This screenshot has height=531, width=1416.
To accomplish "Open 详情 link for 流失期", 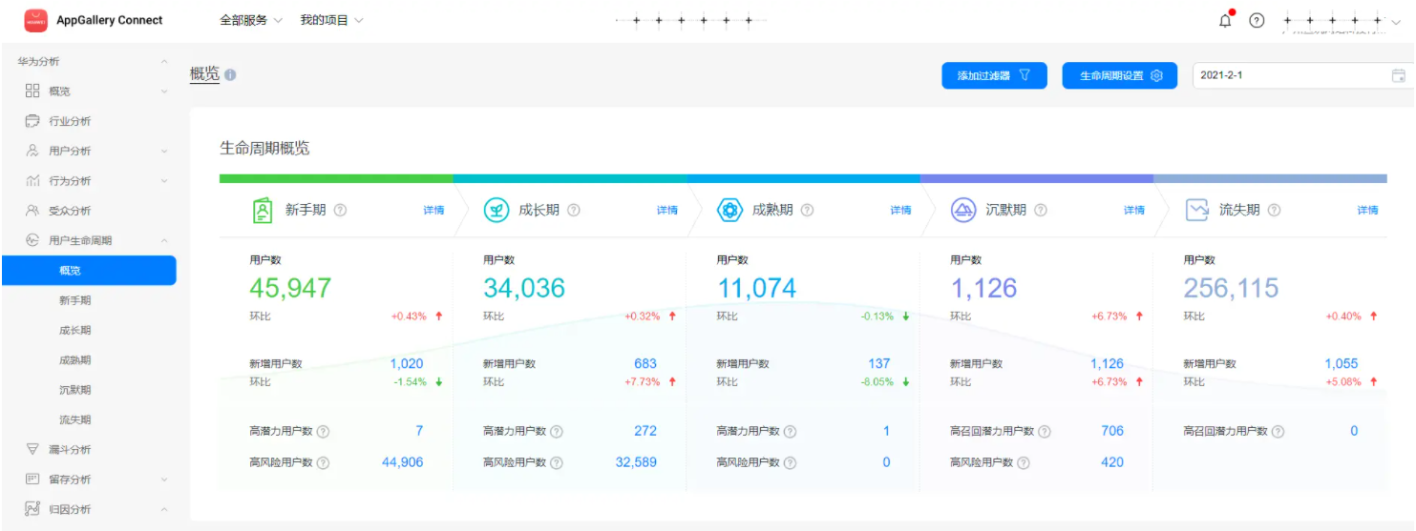I will click(x=1367, y=210).
